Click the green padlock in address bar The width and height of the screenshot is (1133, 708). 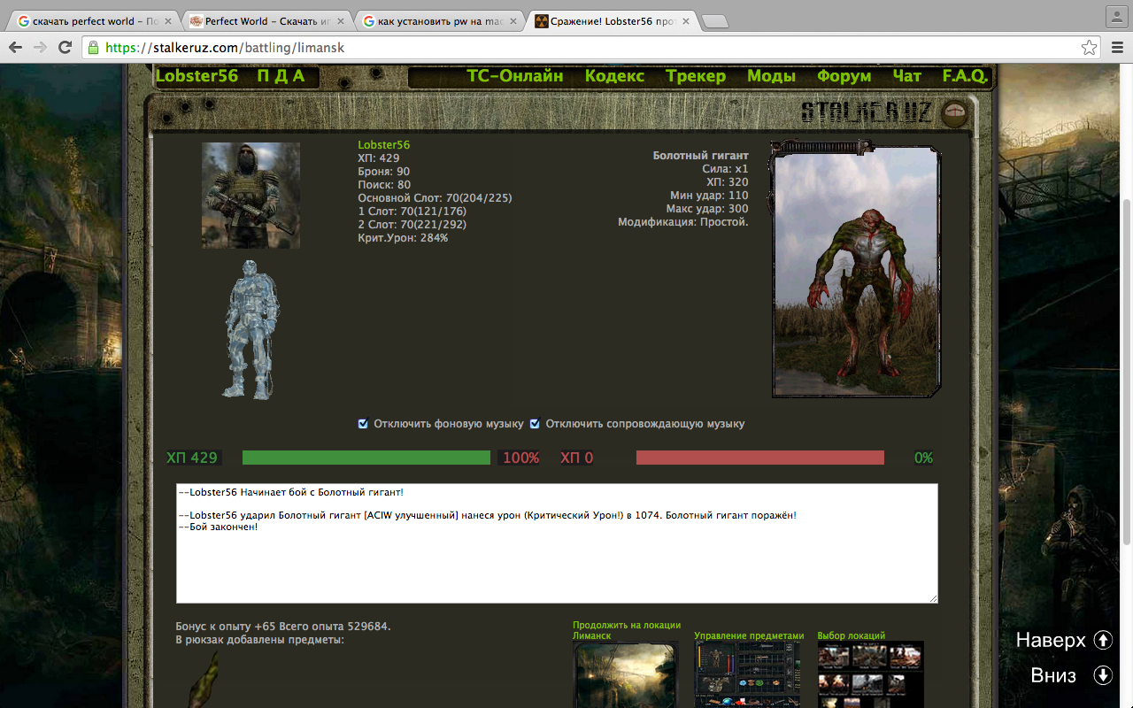tap(93, 48)
